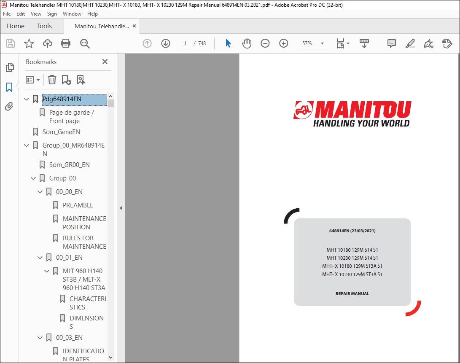Image resolution: width=460 pixels, height=363 pixels.
Task: Collapse the 00_03_EN bookmark
Action: (x=40, y=337)
